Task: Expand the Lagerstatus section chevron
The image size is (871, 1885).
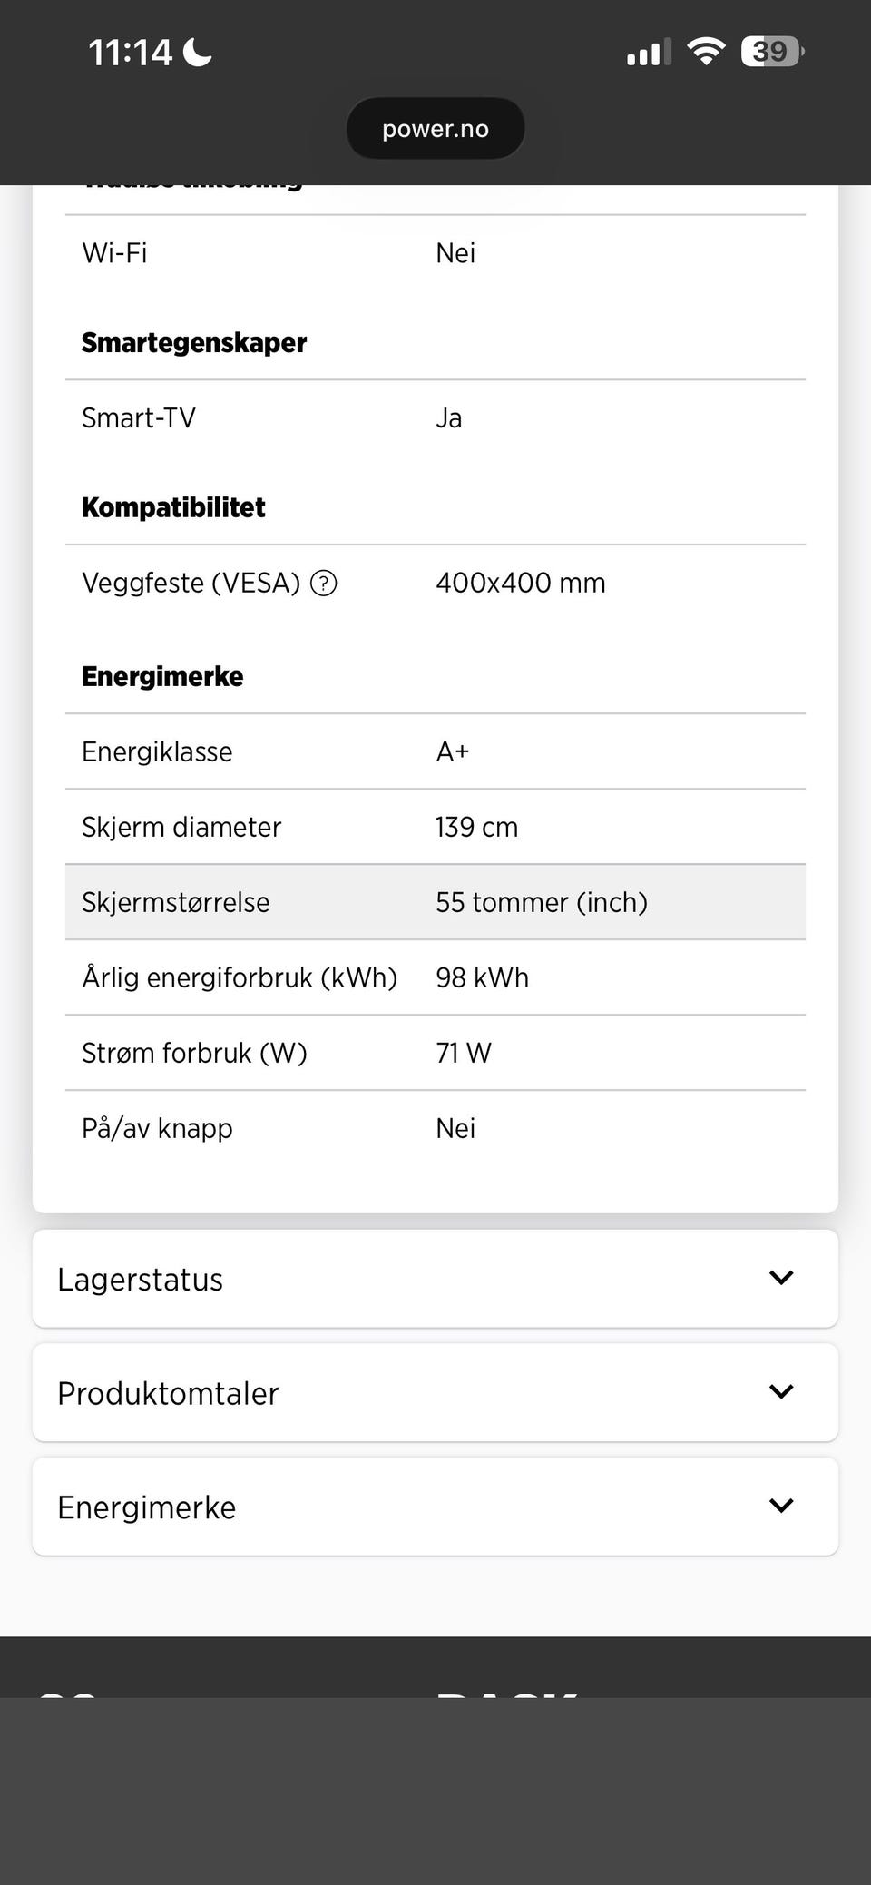Action: (x=781, y=1278)
